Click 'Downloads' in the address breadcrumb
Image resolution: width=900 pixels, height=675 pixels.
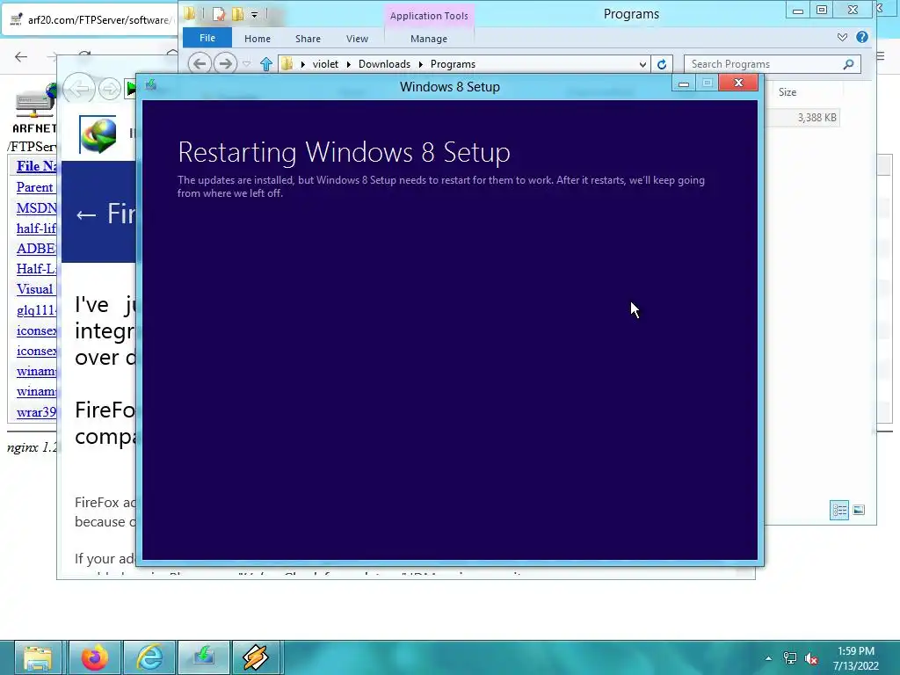384,63
